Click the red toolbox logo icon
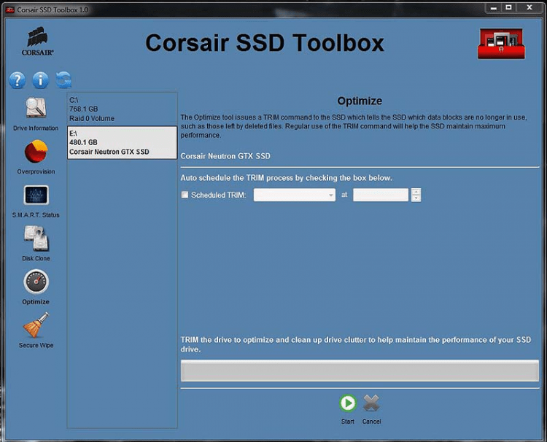This screenshot has width=547, height=442. [502, 44]
